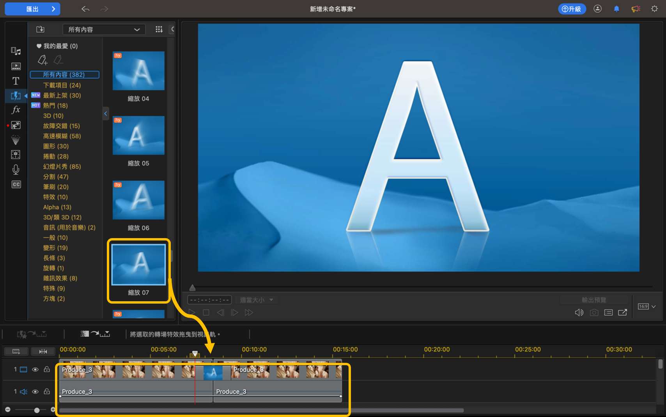This screenshot has height=417, width=666.
Task: Zoom out the timeline with minus button
Action: (x=8, y=410)
